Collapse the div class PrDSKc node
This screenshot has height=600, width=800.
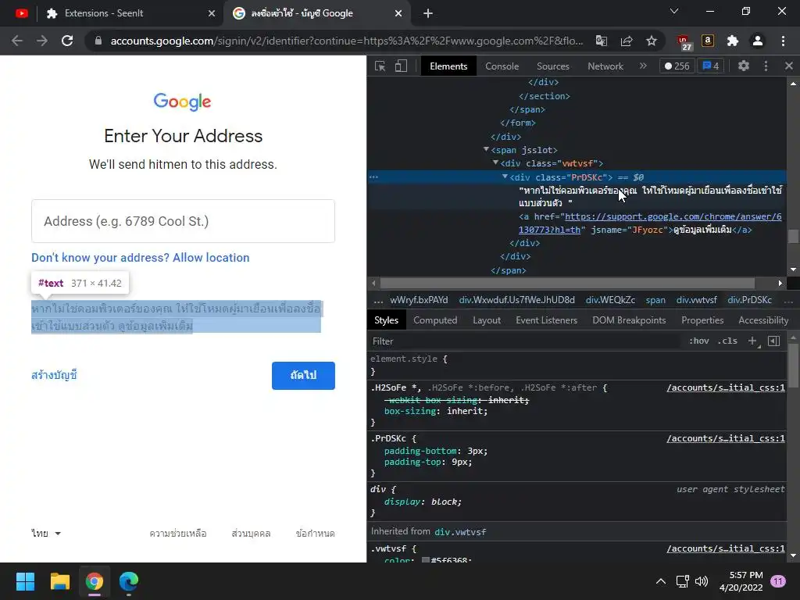coord(505,177)
